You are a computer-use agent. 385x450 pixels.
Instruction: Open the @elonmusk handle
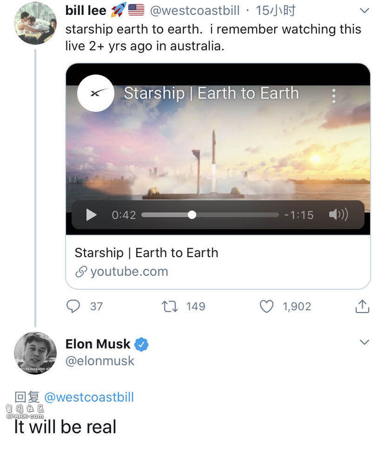coord(100,361)
